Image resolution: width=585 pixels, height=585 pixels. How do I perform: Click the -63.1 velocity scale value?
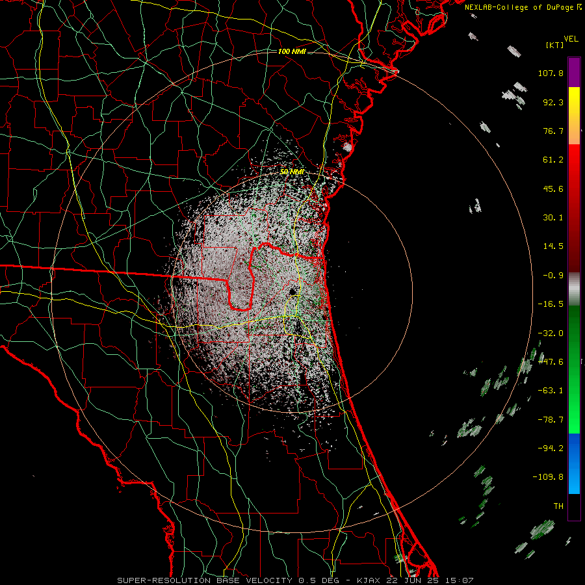551,391
